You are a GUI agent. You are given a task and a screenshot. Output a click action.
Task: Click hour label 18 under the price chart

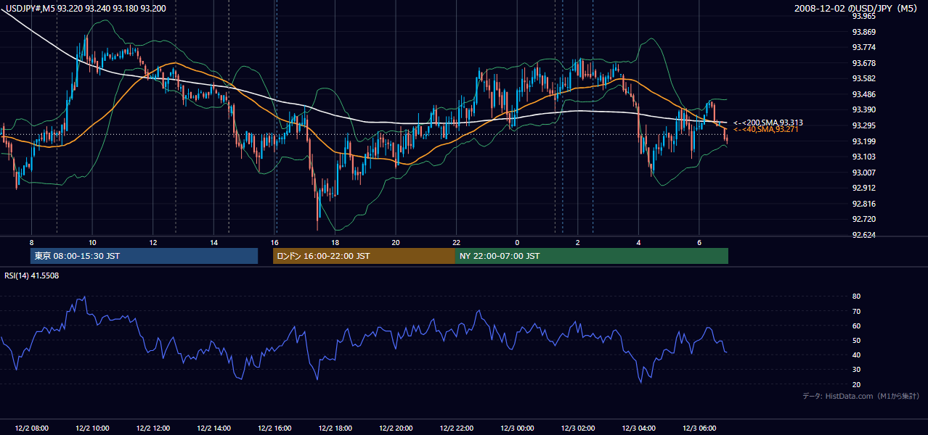point(335,242)
